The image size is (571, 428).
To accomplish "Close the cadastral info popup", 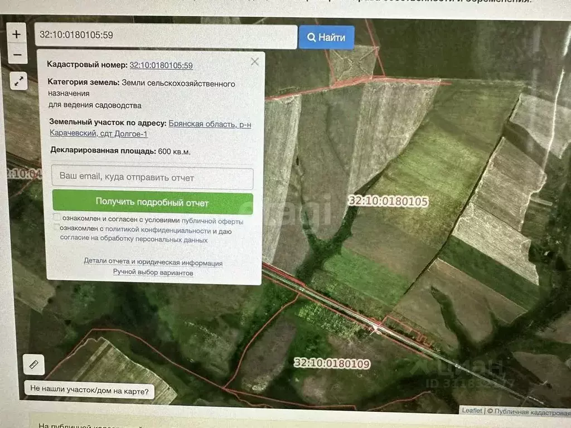I will point(255,62).
